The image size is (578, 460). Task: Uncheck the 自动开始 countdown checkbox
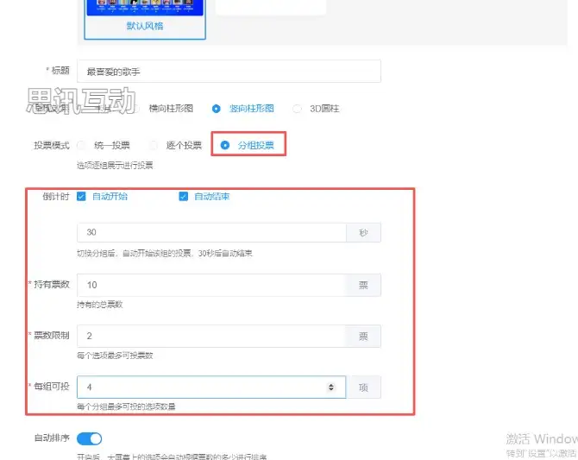81,196
